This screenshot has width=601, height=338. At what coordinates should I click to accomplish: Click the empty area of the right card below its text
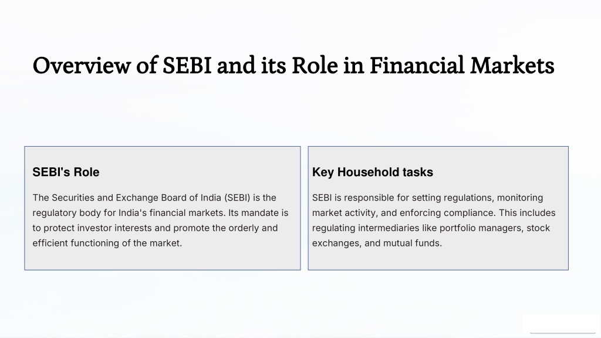pyautogui.click(x=438, y=259)
